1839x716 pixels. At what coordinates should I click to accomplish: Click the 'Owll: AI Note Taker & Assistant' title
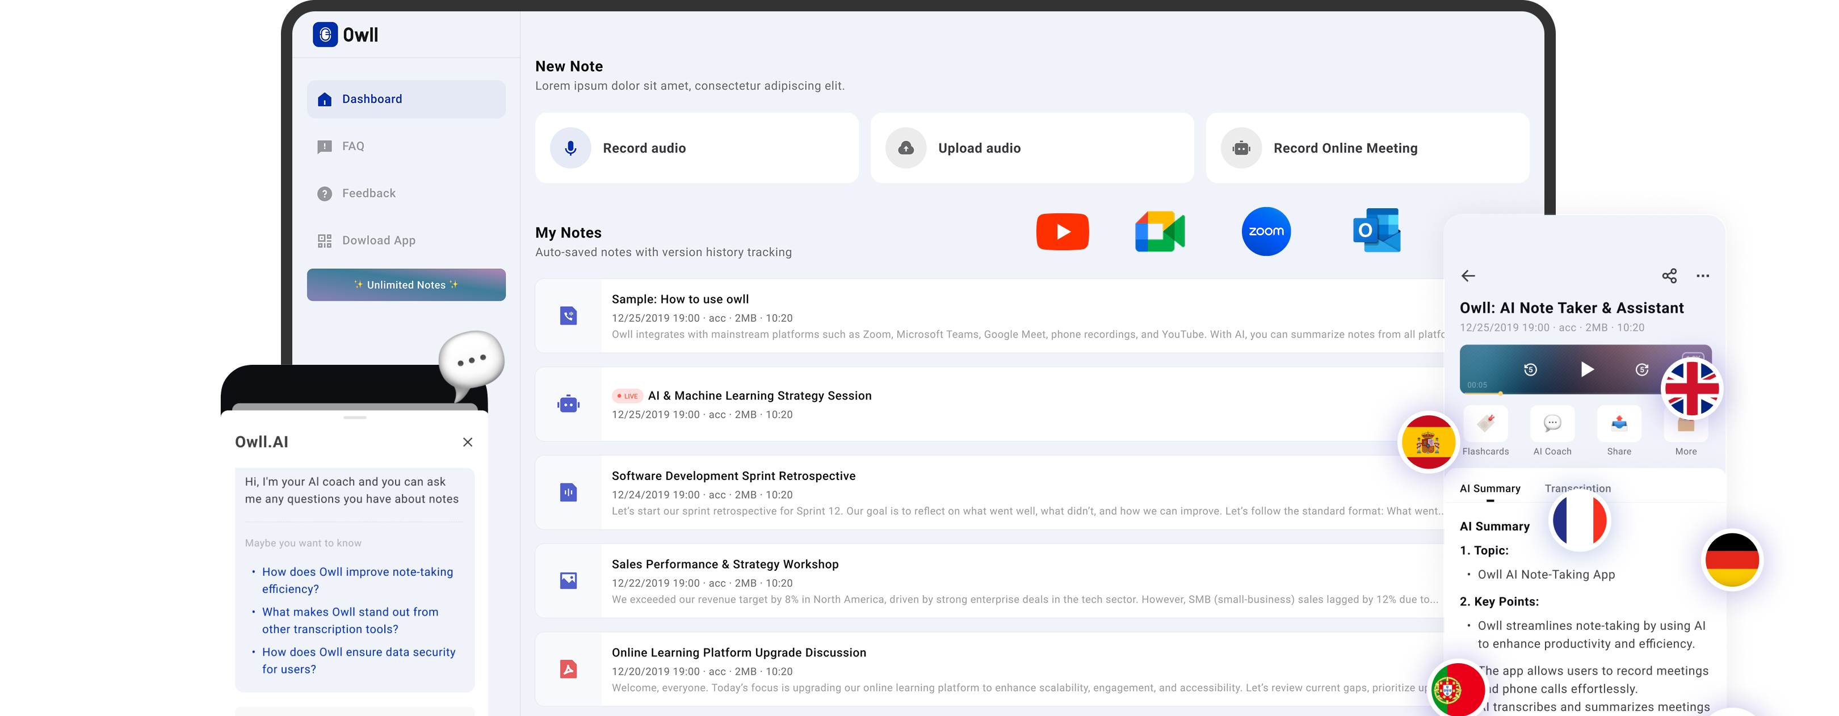pos(1572,308)
